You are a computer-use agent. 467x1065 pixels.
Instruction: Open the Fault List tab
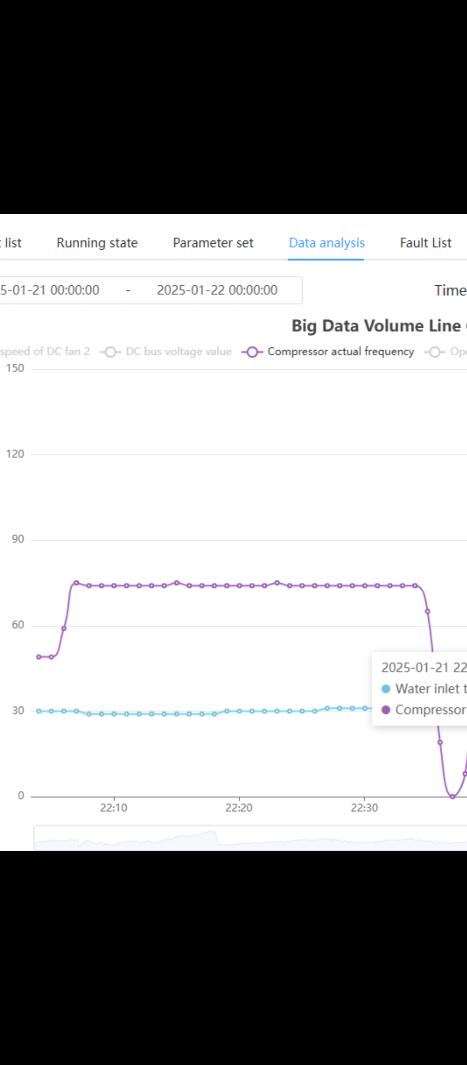(425, 243)
